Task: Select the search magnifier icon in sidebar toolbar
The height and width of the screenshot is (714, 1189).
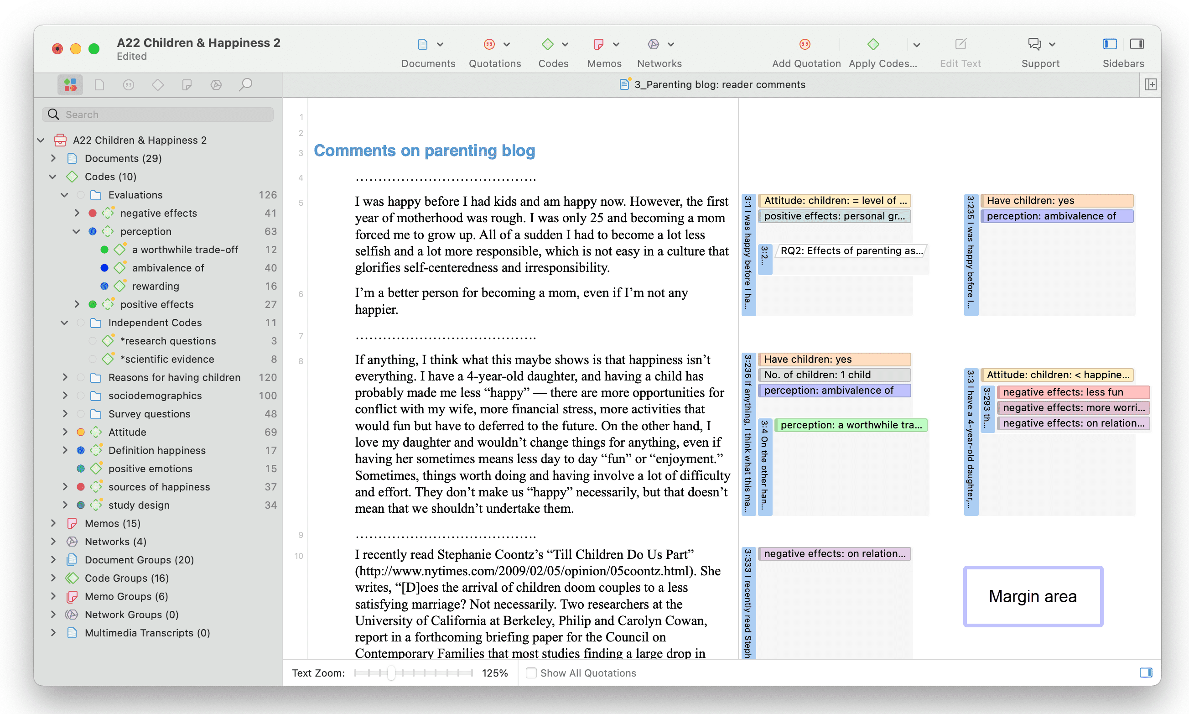Action: 245,85
